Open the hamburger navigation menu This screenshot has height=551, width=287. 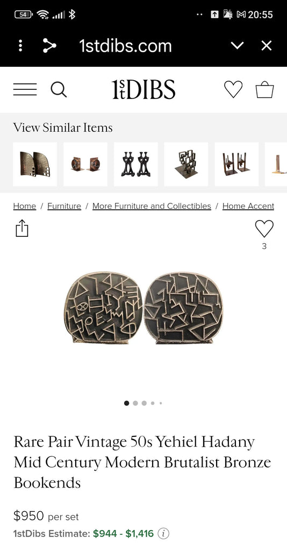tap(25, 89)
